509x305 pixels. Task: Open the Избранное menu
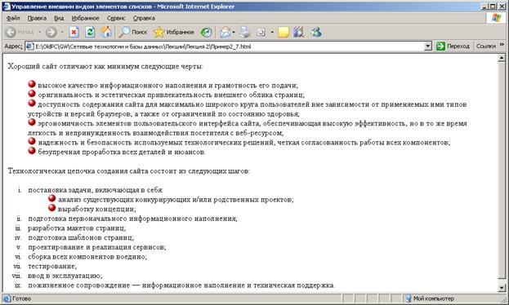click(x=85, y=18)
